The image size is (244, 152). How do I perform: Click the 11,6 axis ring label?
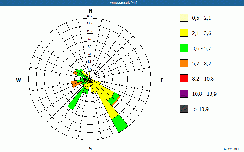point(89,31)
